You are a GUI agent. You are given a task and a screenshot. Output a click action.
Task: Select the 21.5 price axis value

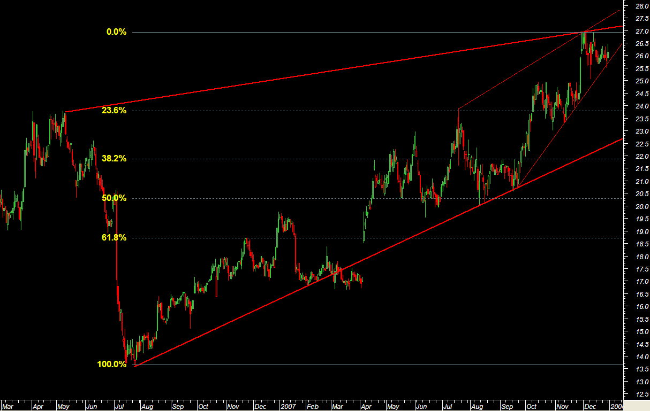pyautogui.click(x=642, y=169)
